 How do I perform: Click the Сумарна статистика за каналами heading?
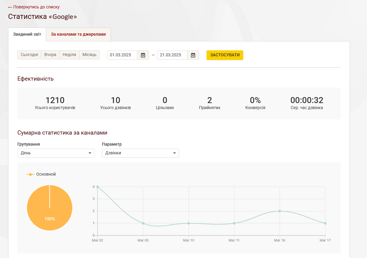[x=62, y=133]
